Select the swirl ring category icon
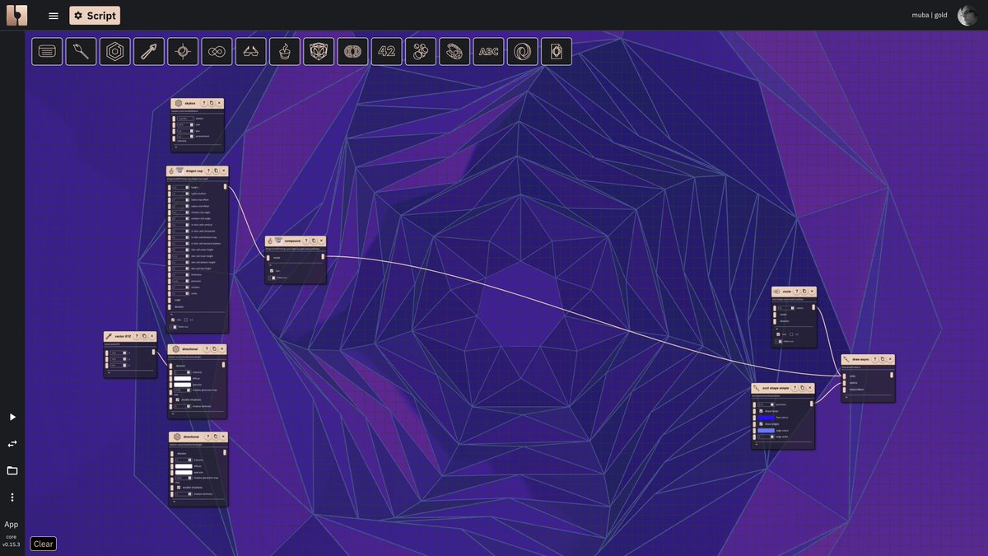Viewport: 988px width, 556px height. pos(522,51)
